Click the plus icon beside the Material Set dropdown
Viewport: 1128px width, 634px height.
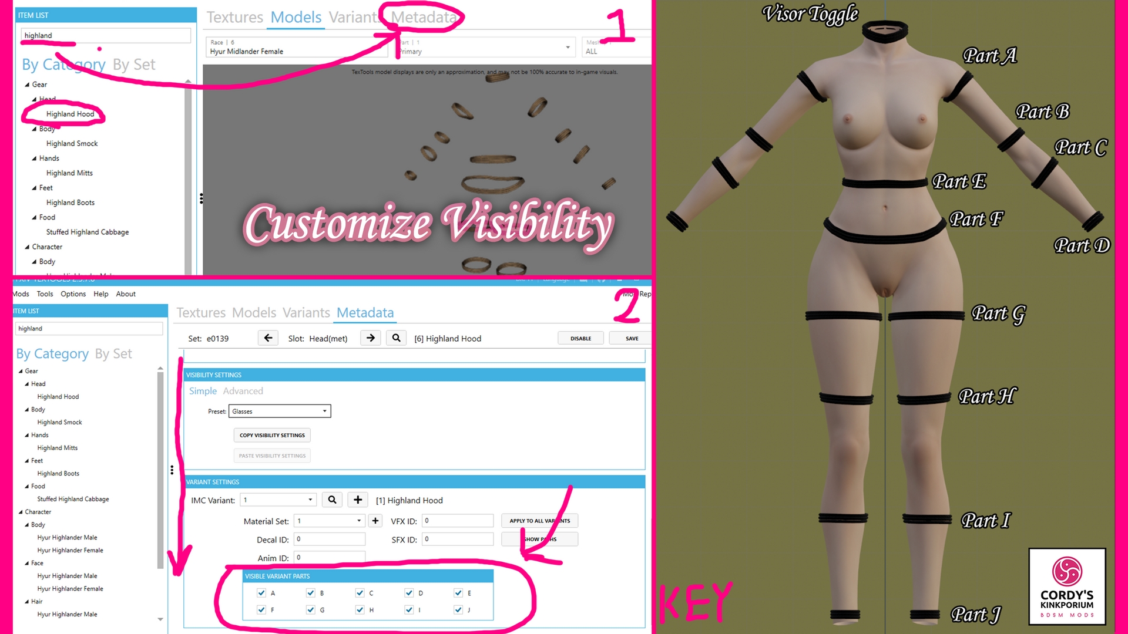click(x=375, y=521)
